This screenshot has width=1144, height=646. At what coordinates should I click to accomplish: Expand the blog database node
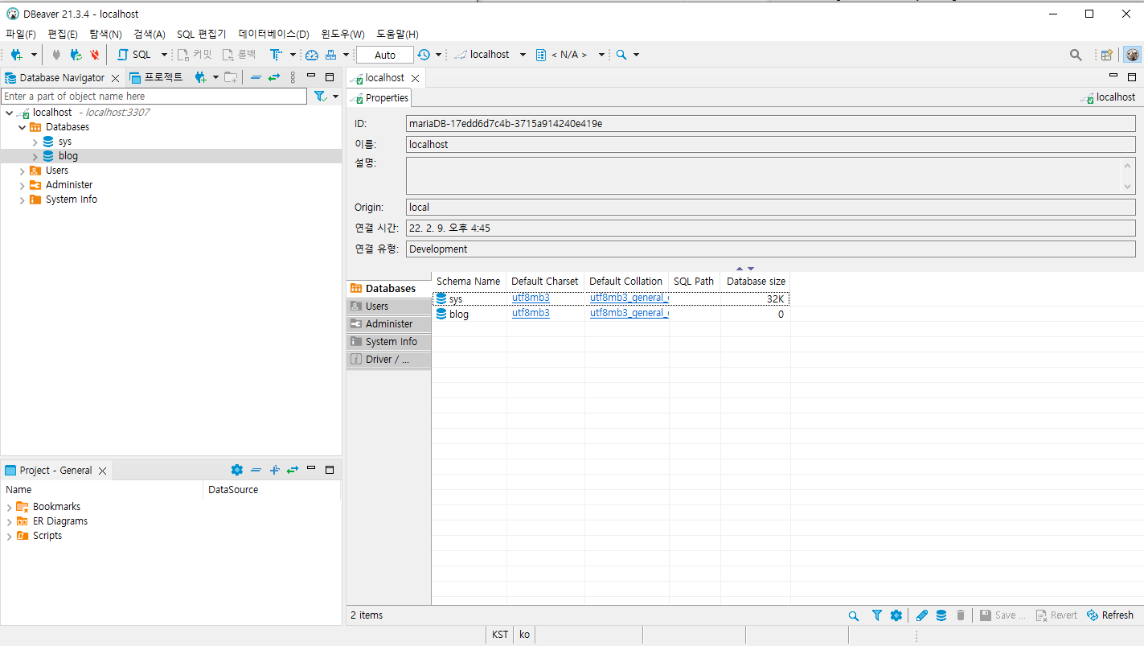(35, 156)
